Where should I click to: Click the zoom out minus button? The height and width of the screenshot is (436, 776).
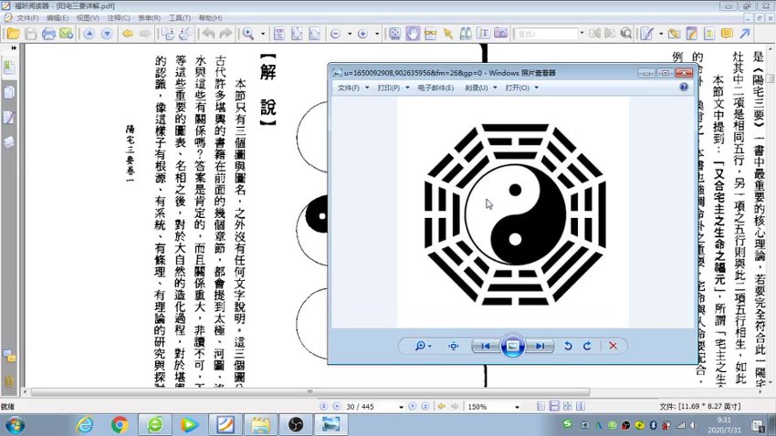pos(336,34)
